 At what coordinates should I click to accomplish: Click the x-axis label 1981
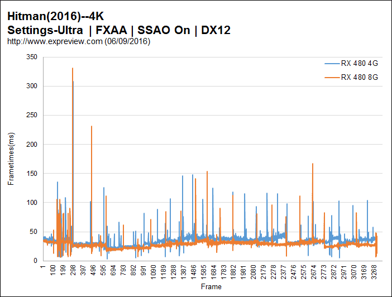(x=243, y=272)
